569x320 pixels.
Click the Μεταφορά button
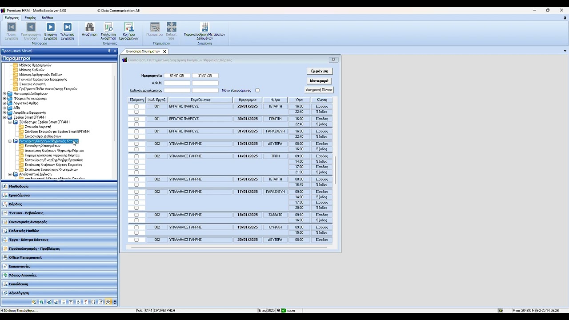(319, 81)
